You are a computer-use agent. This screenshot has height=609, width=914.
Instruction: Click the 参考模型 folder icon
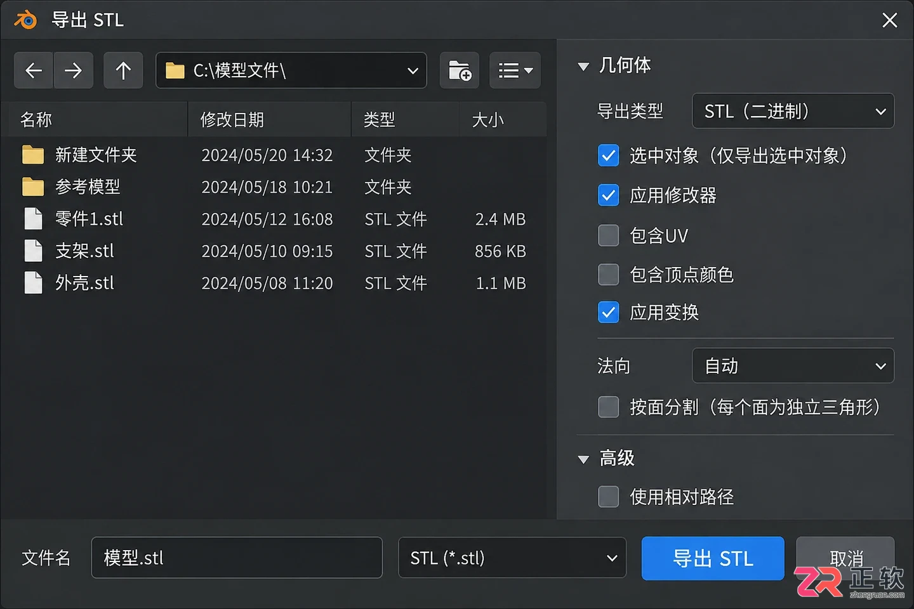33,187
